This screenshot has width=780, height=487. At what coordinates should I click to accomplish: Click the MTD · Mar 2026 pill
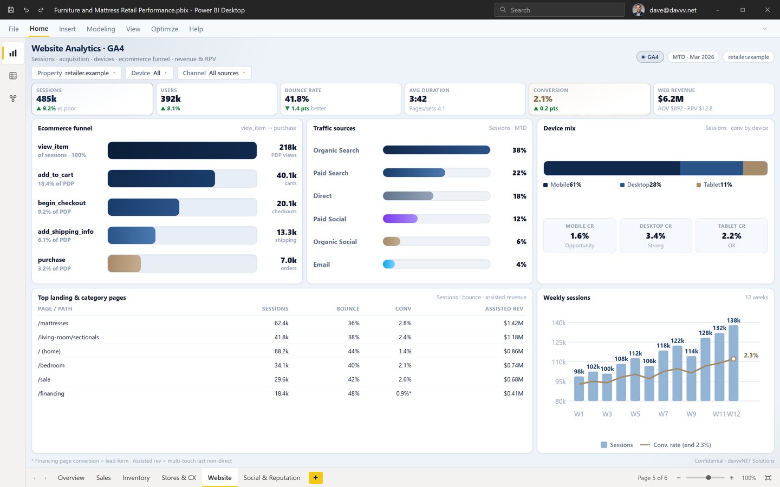(693, 57)
